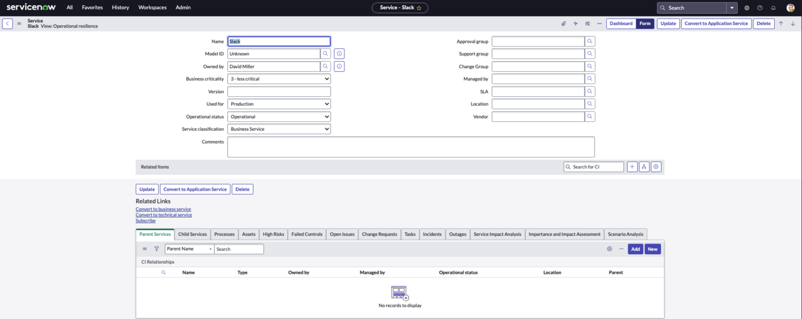This screenshot has height=319, width=802.
Task: Open dependency view hierarchy icon
Action: click(644, 167)
